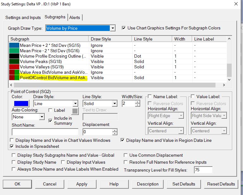
Task: Select Volume Profile Enclosing Outline row
Action: (x=118, y=56)
